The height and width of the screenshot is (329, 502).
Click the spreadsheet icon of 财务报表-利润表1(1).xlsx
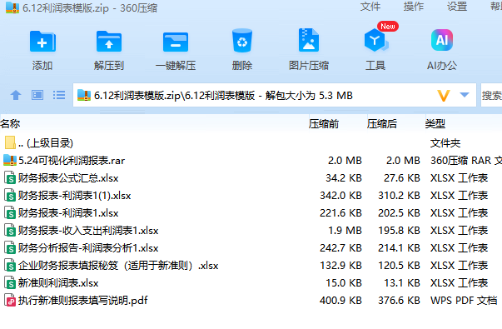click(10, 196)
